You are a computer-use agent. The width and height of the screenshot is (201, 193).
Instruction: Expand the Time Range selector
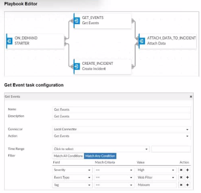(101, 149)
